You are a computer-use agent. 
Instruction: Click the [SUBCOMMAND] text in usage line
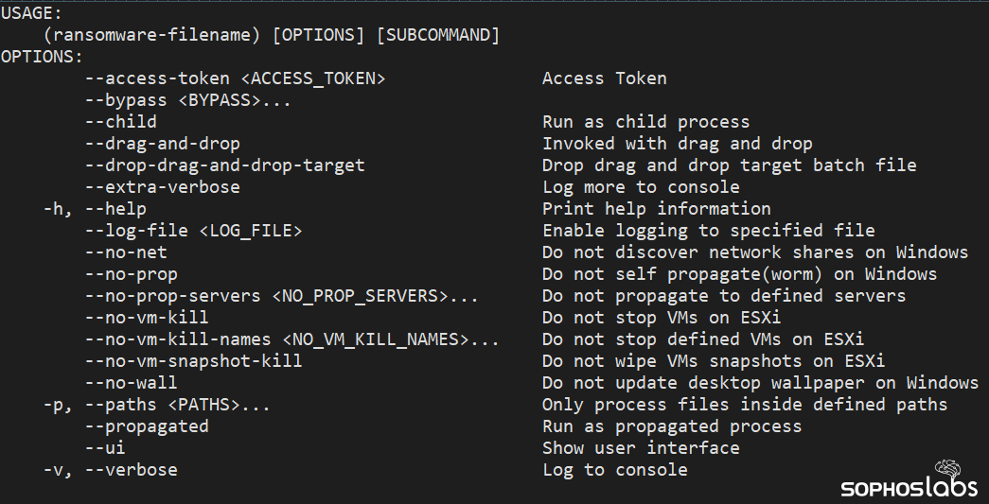(437, 35)
